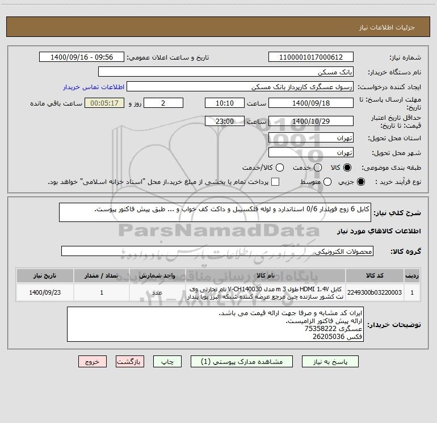Click the نام کالا column header
The image size is (437, 423).
click(266, 275)
